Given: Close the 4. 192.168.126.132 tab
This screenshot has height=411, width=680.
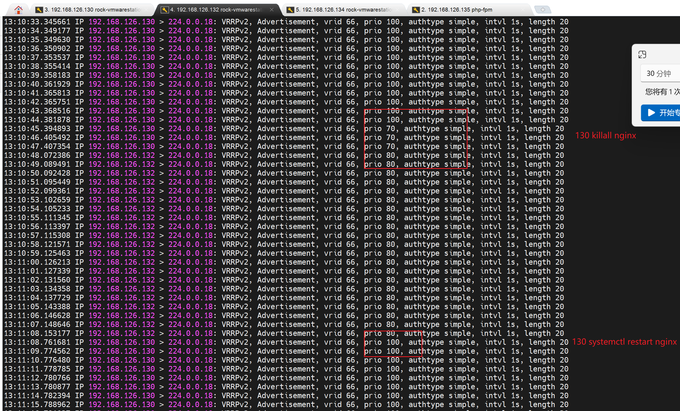Looking at the screenshot, I should pyautogui.click(x=272, y=10).
